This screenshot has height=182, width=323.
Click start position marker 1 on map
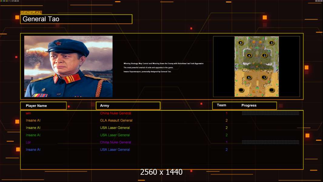264,77
